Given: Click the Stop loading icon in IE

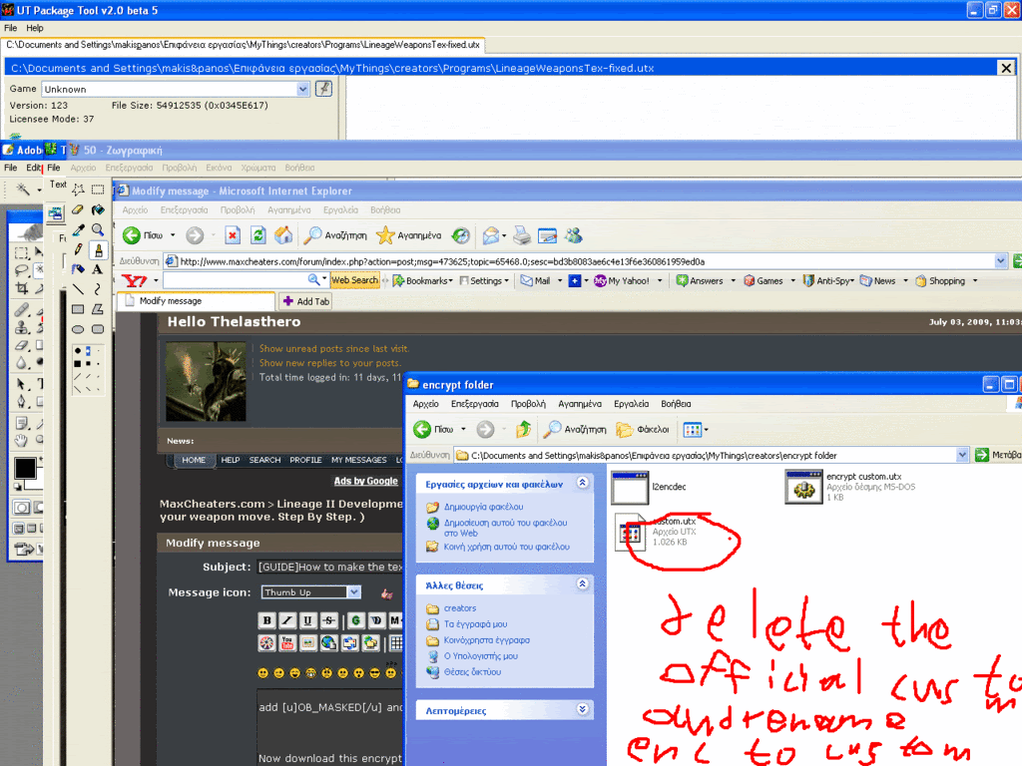Looking at the screenshot, I should pos(232,235).
